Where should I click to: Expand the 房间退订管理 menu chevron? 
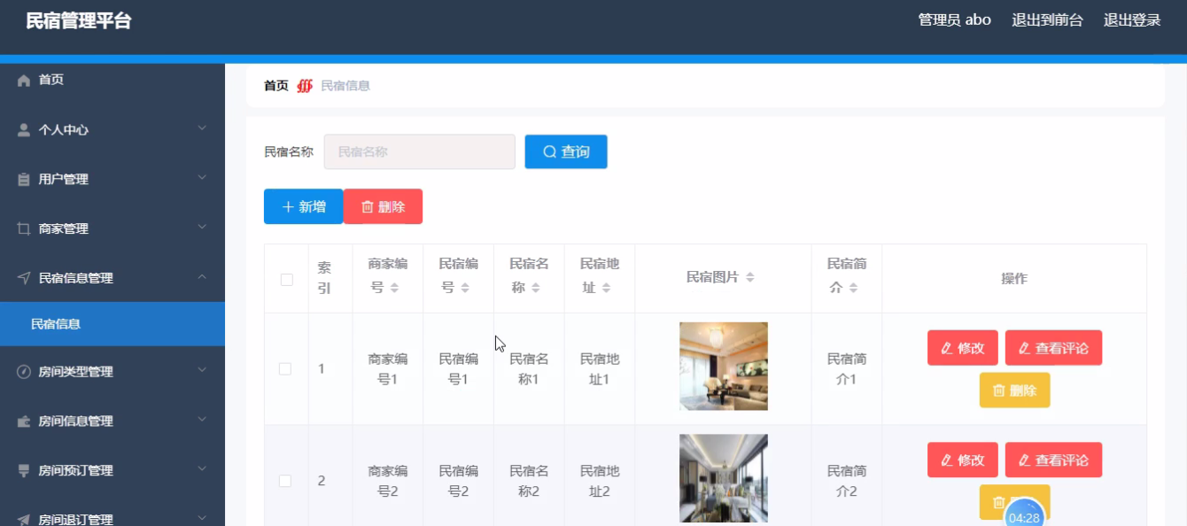coord(202,519)
